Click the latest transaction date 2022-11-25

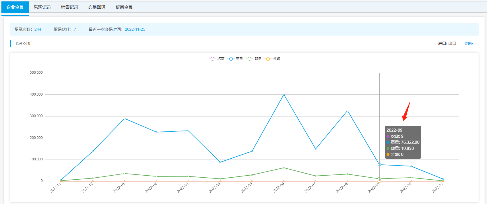[x=135, y=29]
